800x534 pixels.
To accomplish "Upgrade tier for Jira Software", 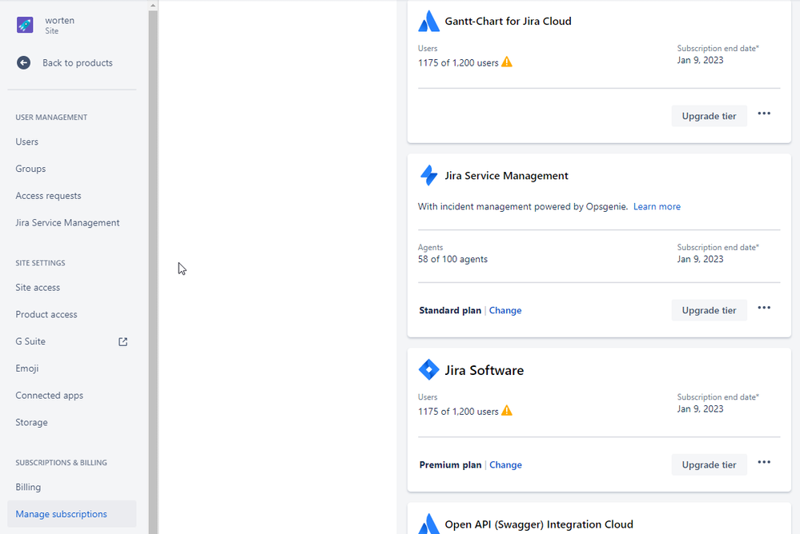I will point(709,464).
